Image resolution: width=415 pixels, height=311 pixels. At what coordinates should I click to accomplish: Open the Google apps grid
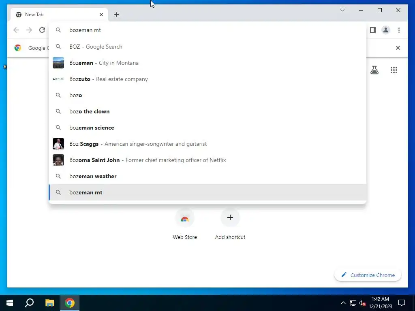(x=394, y=70)
